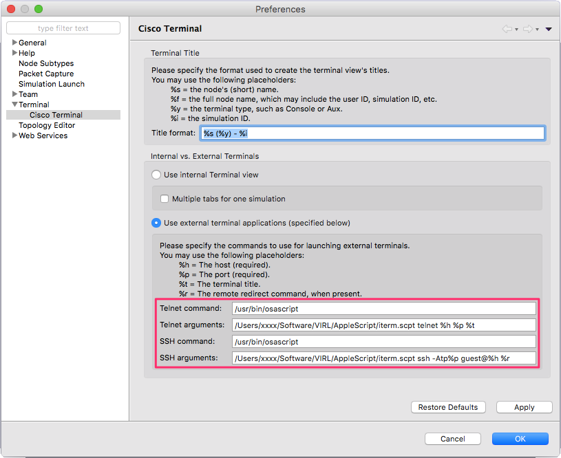Click the green zoom window button
Image resolution: width=561 pixels, height=458 pixels.
point(39,9)
